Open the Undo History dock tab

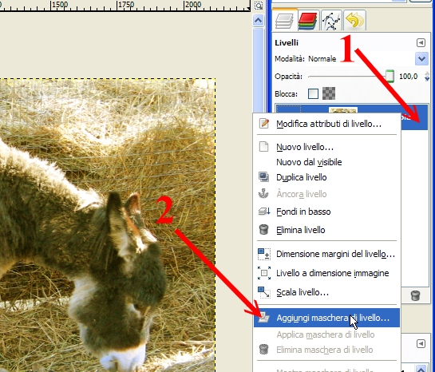click(x=354, y=21)
